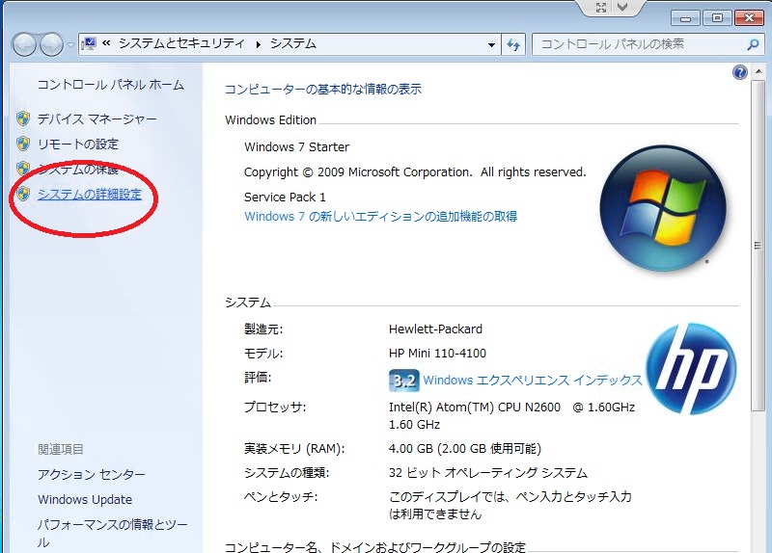Minimize the system window
The height and width of the screenshot is (553, 772).
coord(685,18)
